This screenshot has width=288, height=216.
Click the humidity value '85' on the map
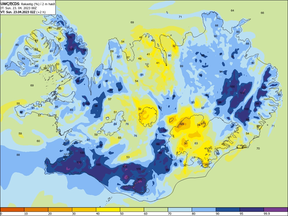[193, 102]
